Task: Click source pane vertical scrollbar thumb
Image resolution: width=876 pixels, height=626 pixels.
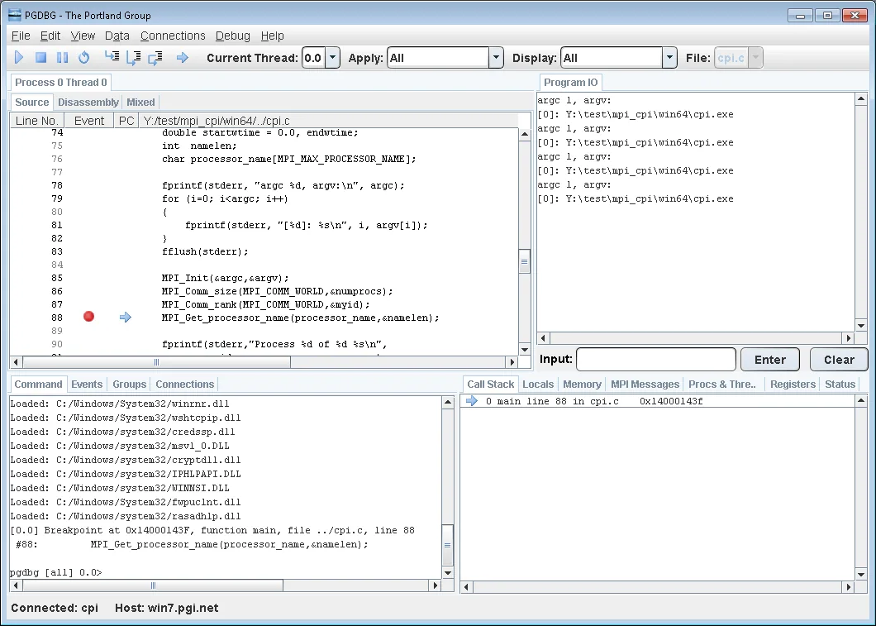Action: tap(524, 261)
